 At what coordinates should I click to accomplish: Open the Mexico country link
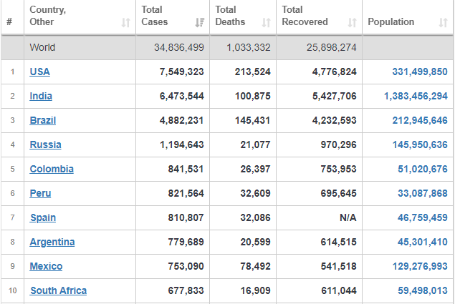[x=46, y=266]
